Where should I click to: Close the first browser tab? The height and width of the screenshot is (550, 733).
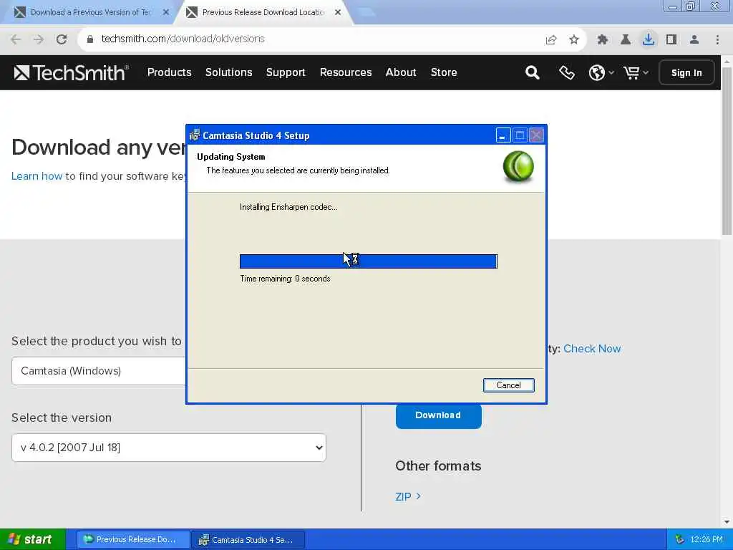click(x=166, y=12)
